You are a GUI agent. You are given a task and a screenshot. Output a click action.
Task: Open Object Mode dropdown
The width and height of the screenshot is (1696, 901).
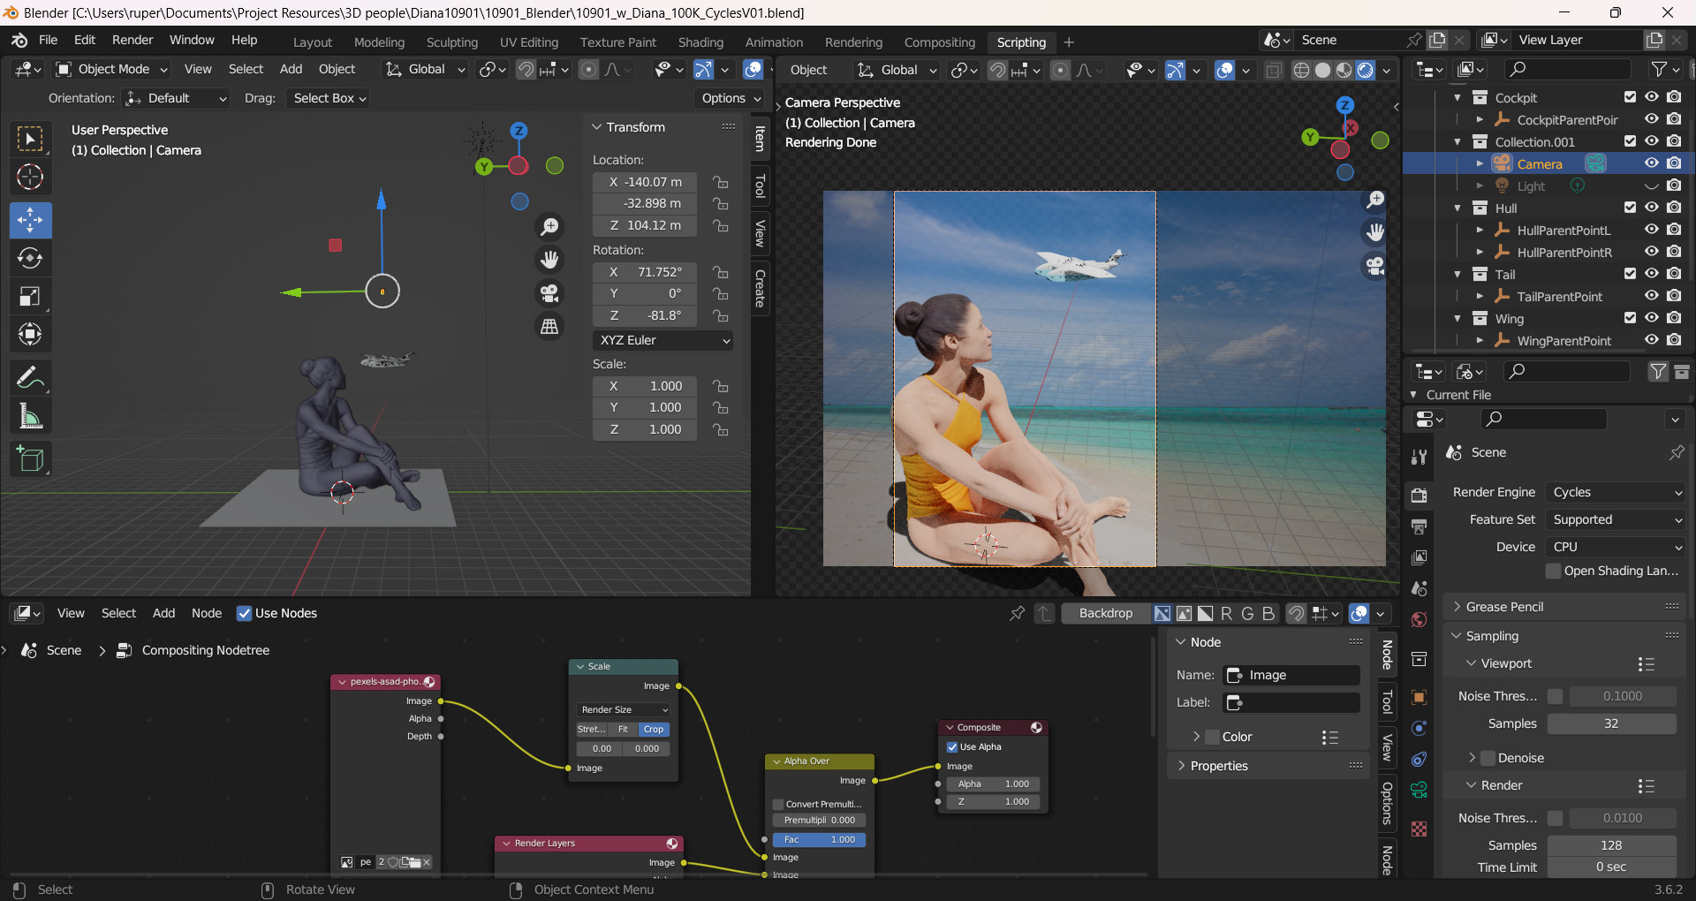111,69
